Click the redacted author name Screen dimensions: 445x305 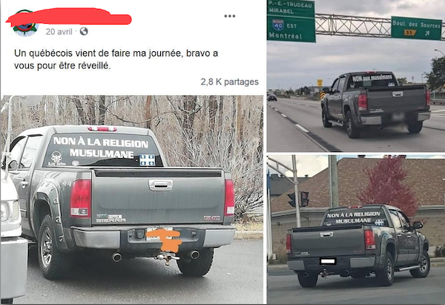[69, 16]
